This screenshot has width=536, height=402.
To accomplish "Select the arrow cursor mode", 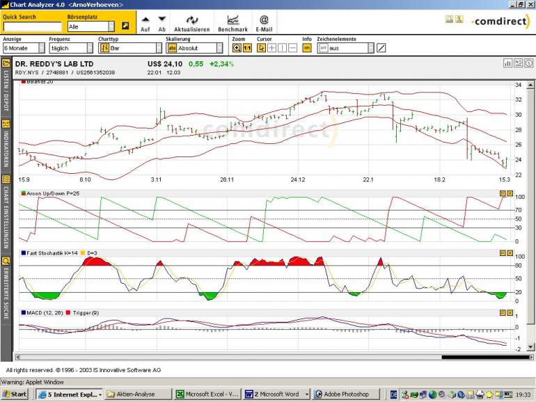I will click(x=262, y=48).
